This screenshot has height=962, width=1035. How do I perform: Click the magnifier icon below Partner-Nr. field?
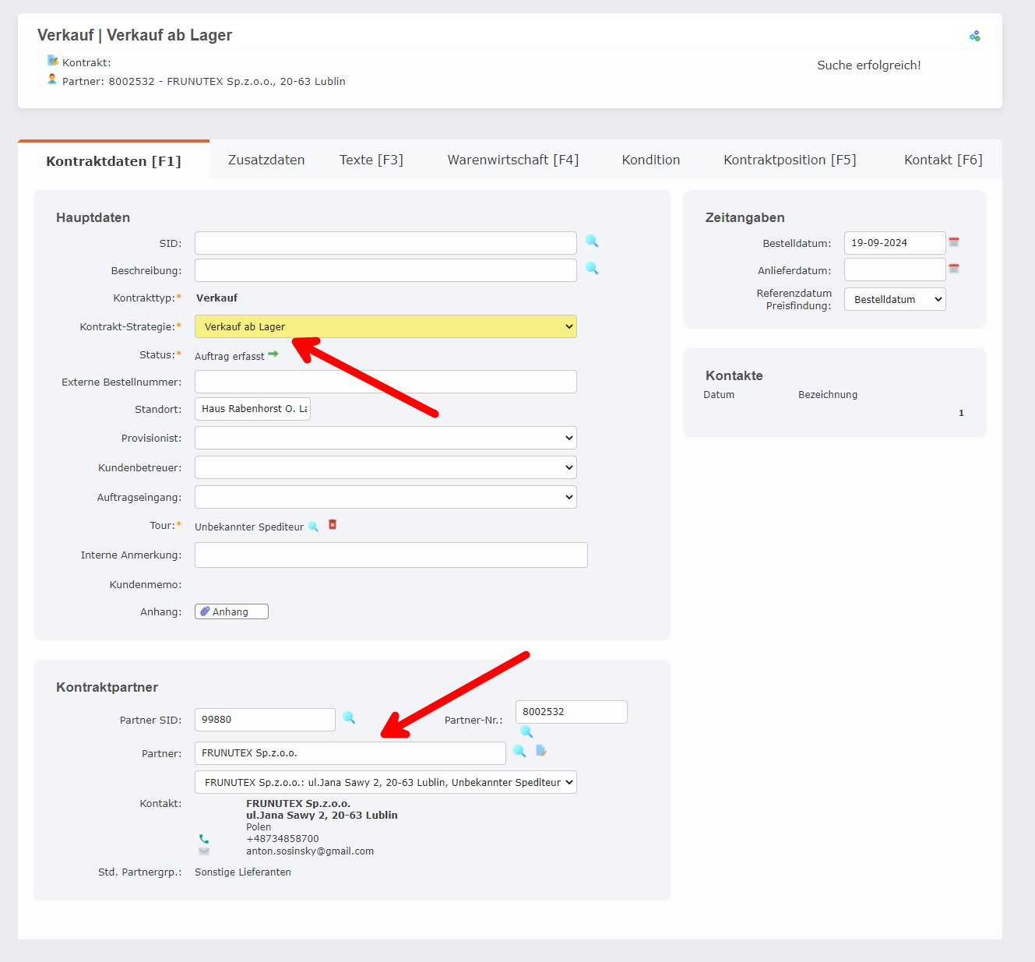[x=526, y=731]
